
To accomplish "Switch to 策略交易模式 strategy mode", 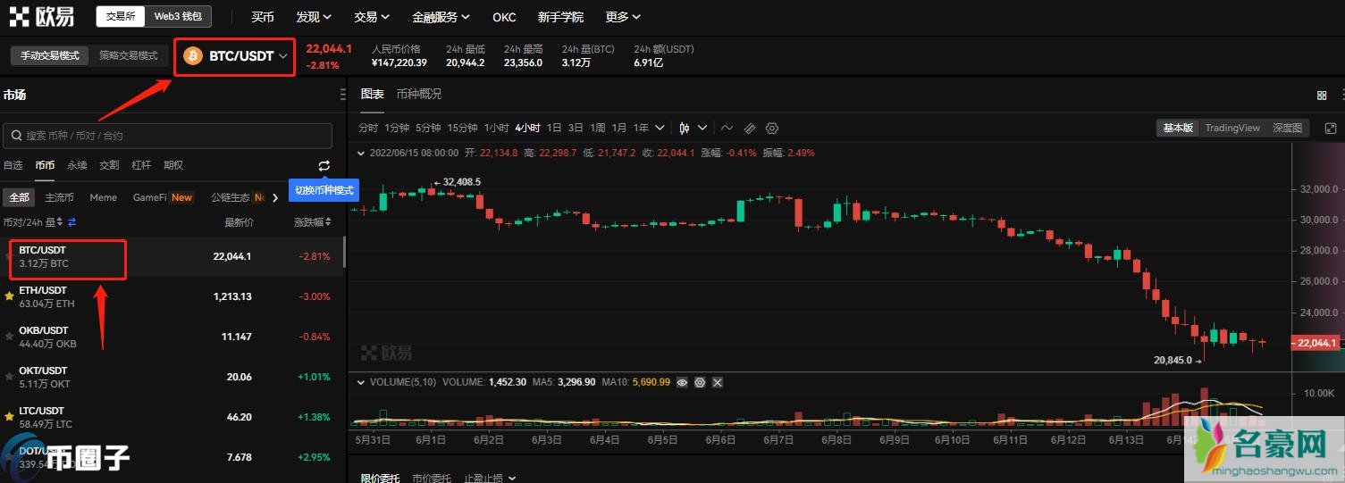I will click(129, 55).
